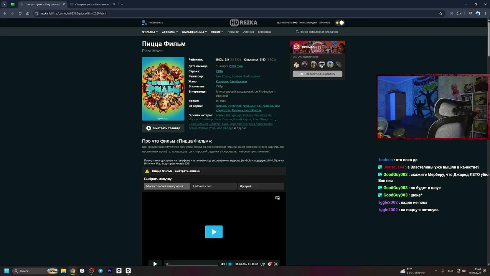Bookmark page with the star icon
The image size is (490, 276).
tap(441, 13)
